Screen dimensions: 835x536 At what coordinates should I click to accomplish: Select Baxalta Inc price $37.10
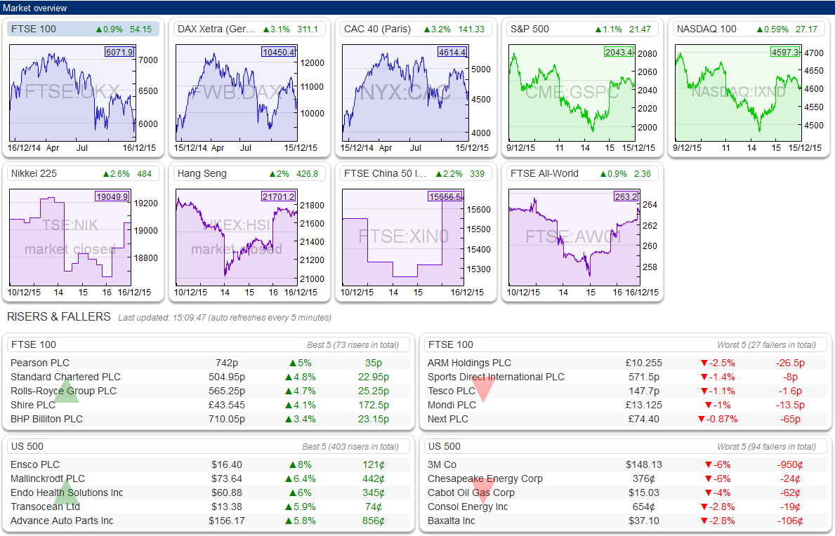(x=644, y=521)
